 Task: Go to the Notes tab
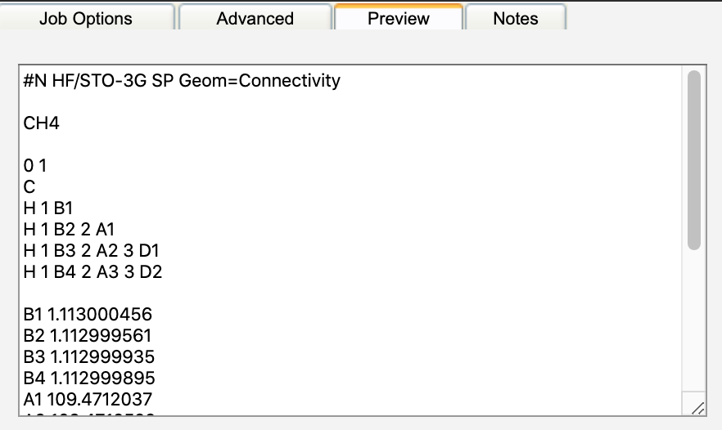tap(515, 18)
